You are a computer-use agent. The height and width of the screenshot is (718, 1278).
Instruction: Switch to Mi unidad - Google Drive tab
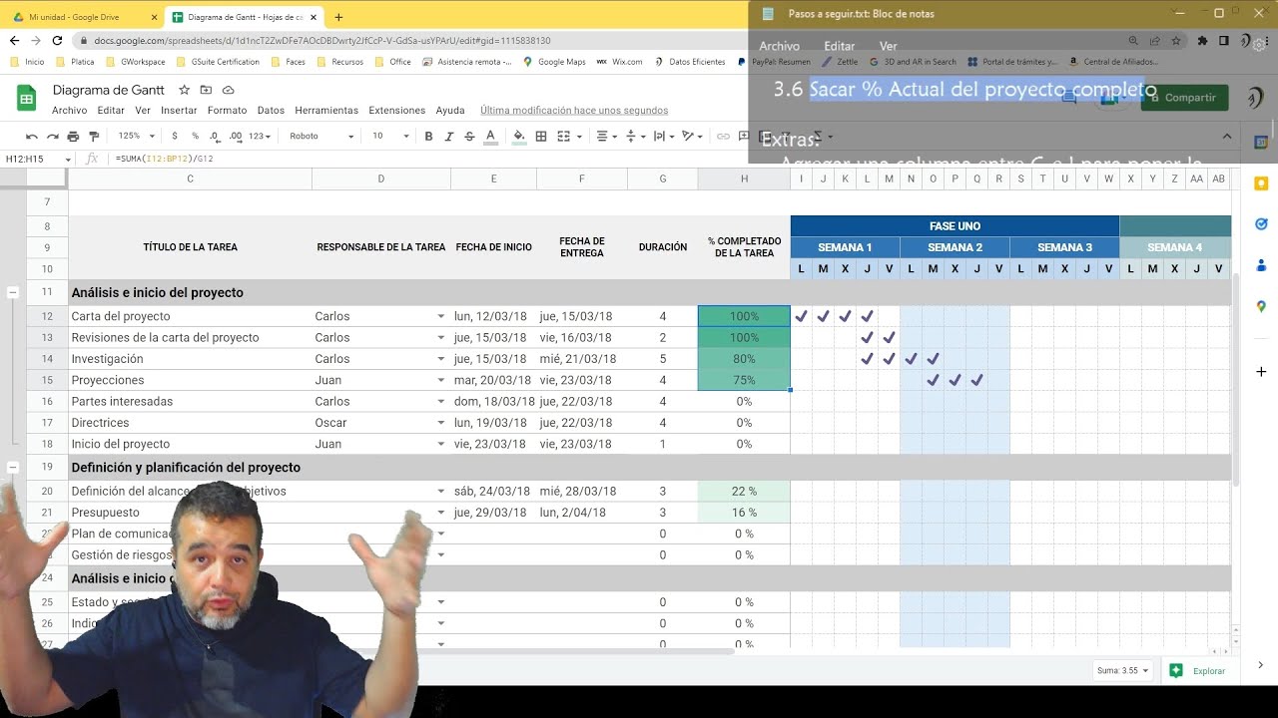pyautogui.click(x=83, y=17)
